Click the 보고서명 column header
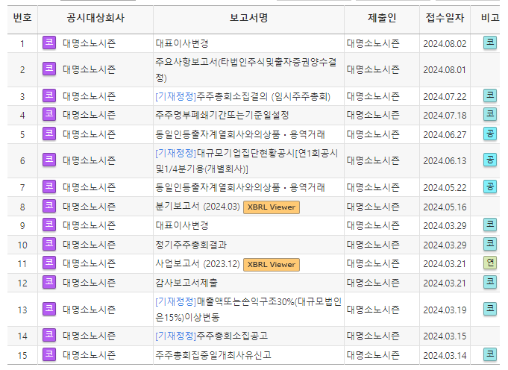Viewport: 508px width, 370px height. point(248,17)
